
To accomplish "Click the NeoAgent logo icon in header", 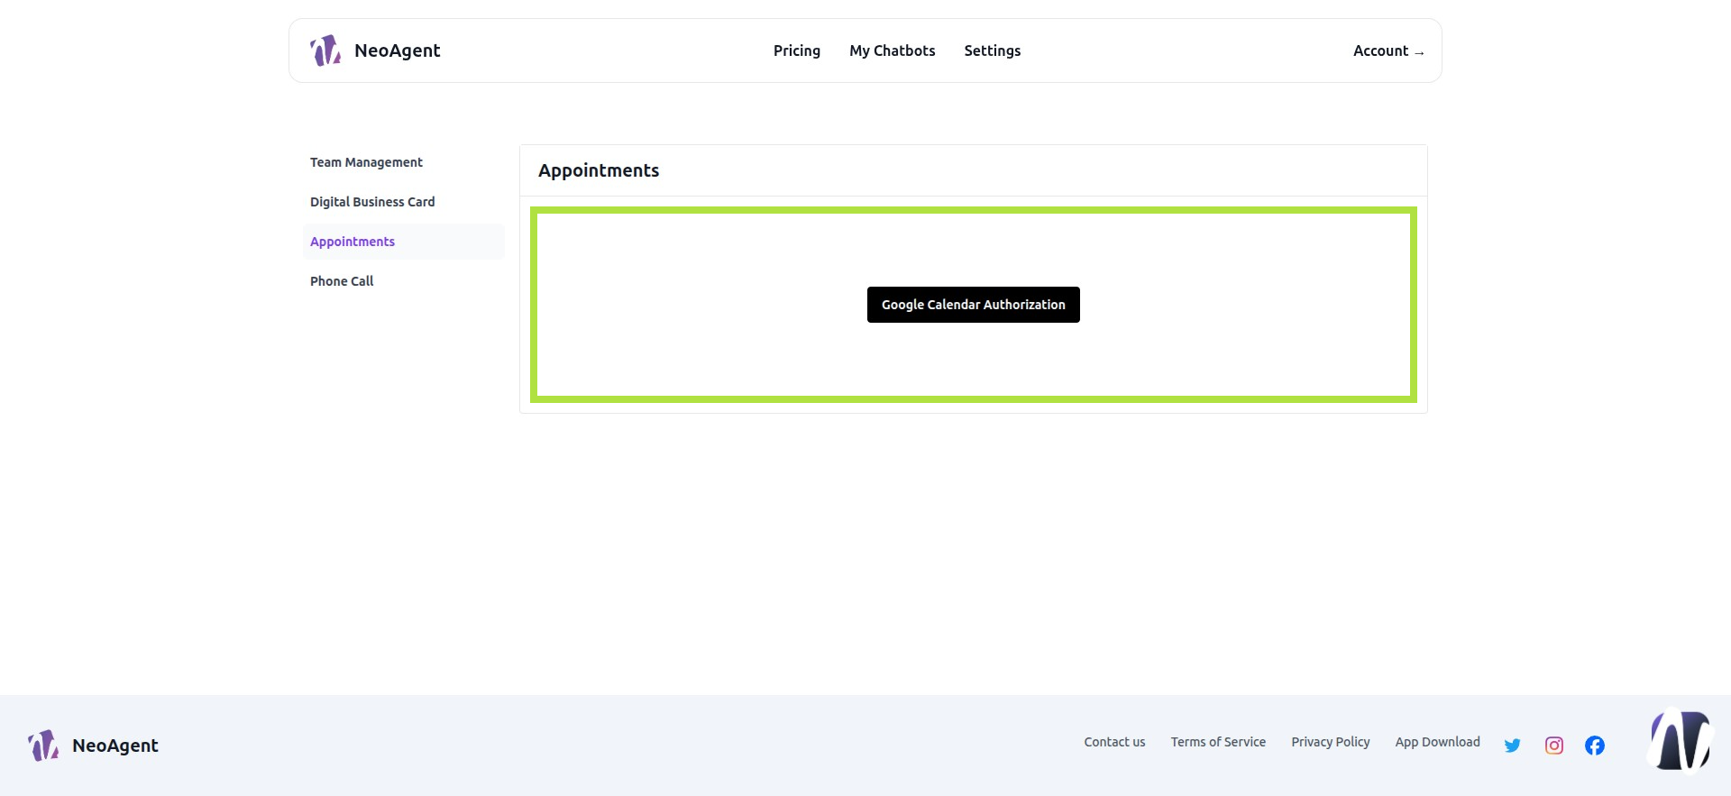I will 325,50.
